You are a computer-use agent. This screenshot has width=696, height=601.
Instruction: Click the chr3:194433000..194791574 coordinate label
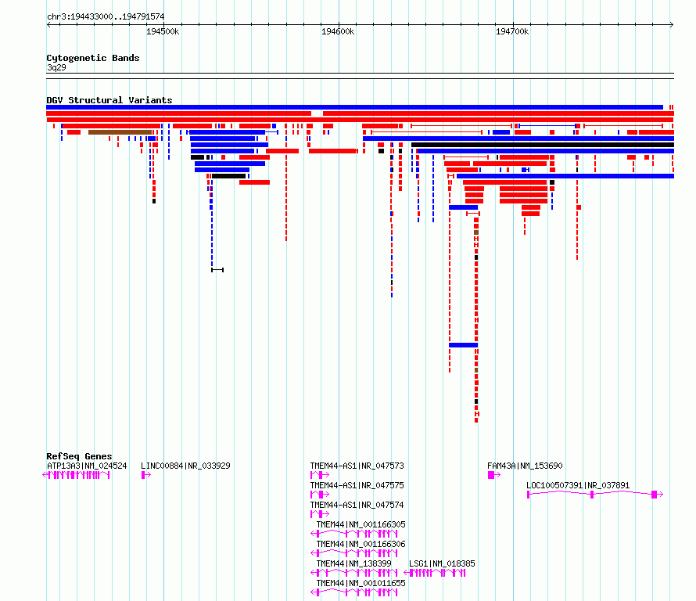(106, 17)
